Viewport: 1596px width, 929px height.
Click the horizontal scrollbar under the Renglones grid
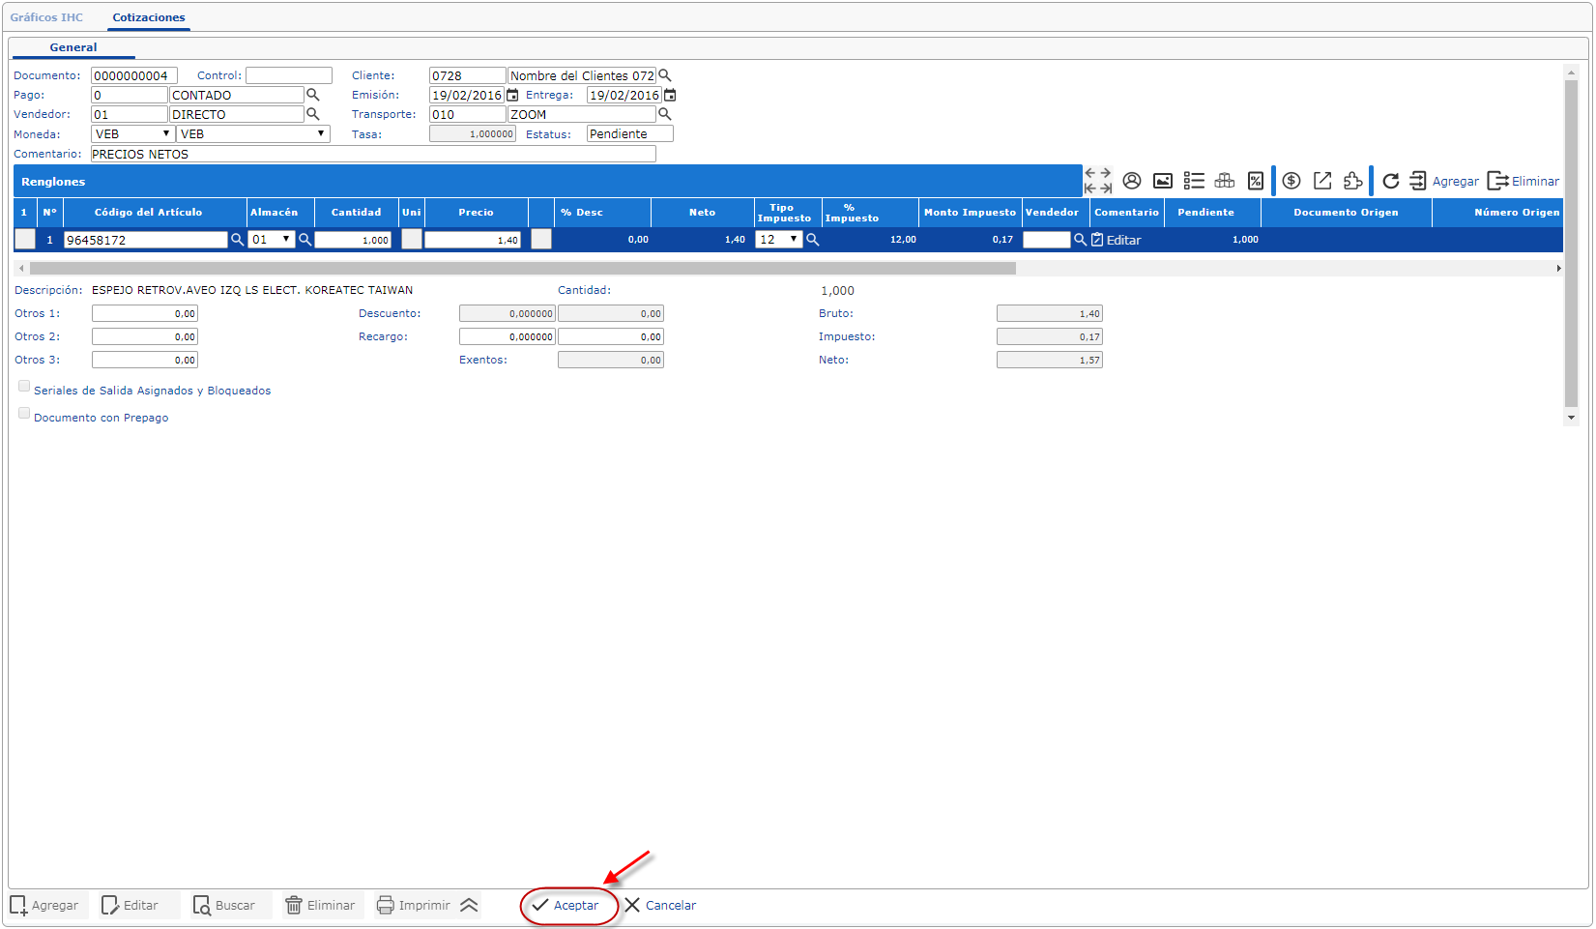coord(522,269)
